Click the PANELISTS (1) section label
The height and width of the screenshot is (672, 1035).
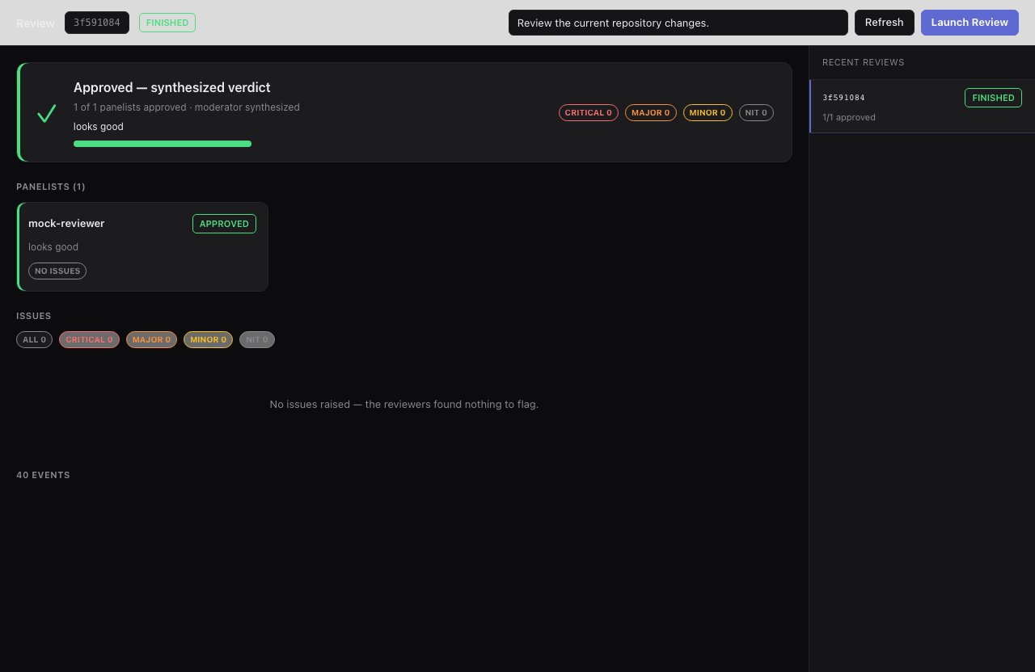pos(51,187)
